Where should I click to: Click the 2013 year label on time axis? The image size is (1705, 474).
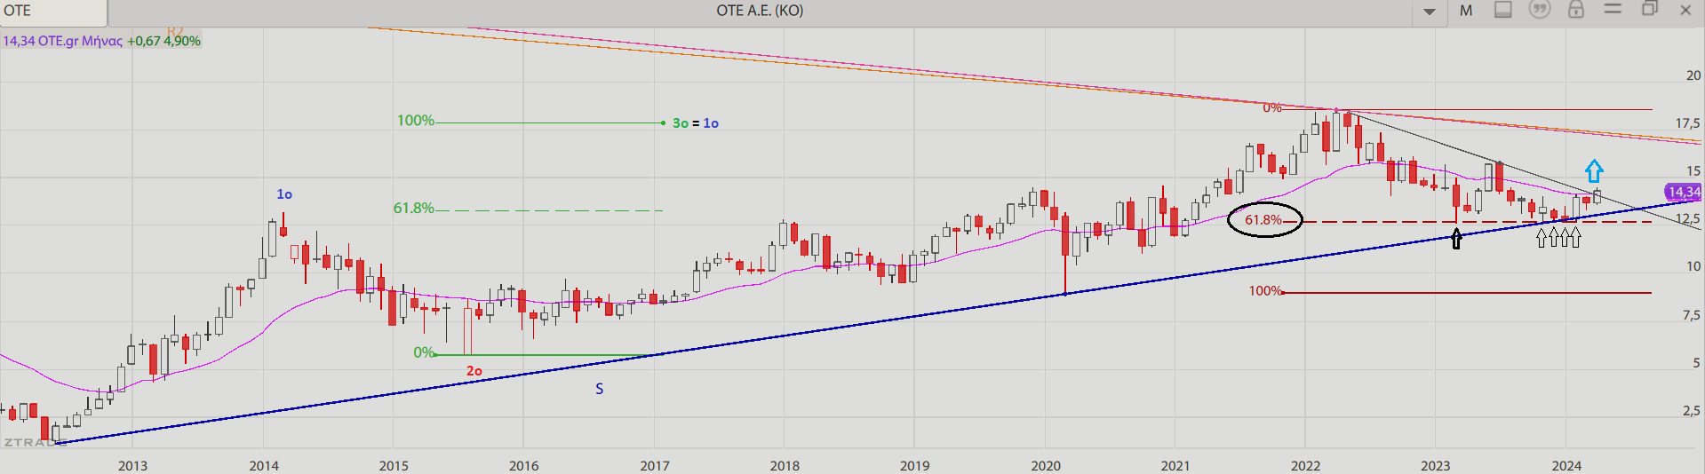click(132, 465)
